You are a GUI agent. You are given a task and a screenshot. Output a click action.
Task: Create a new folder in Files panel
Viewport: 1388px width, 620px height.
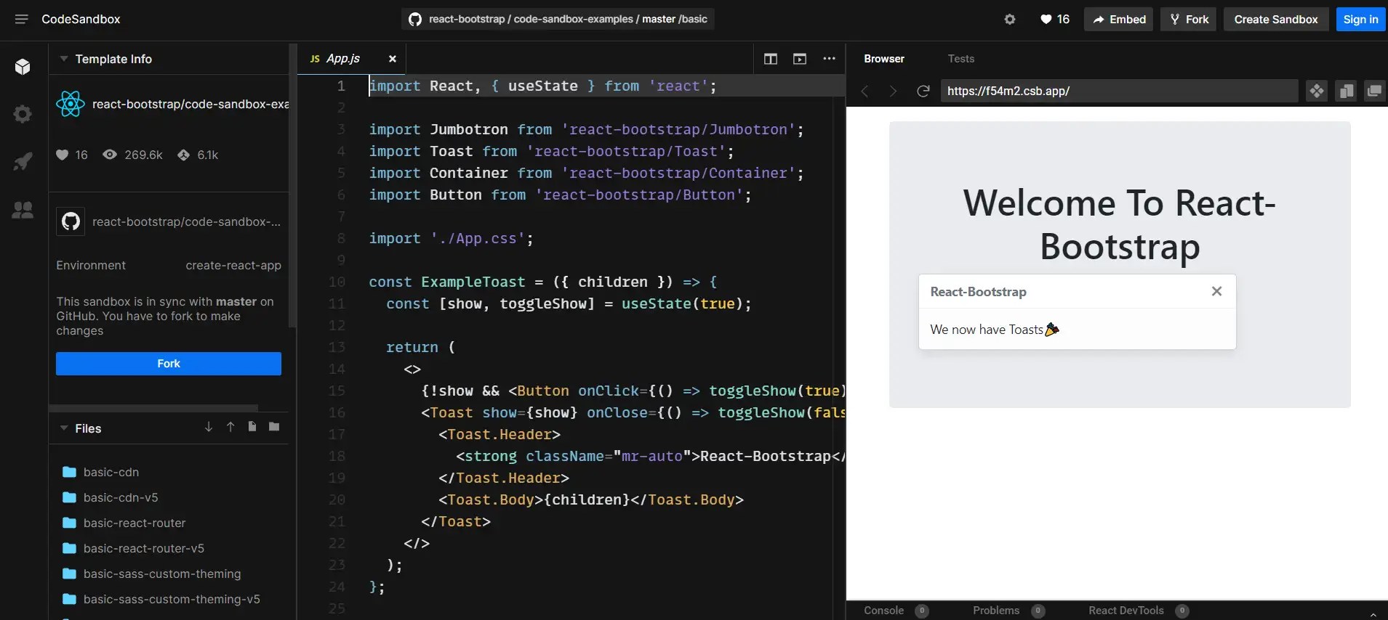click(x=274, y=427)
